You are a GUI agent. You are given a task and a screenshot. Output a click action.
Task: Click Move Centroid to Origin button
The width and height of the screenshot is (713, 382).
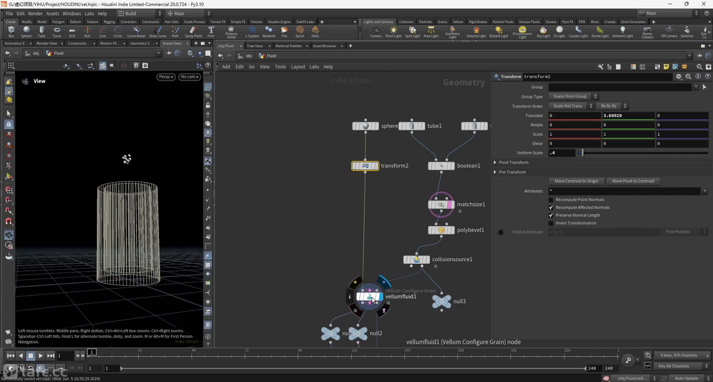tap(576, 181)
